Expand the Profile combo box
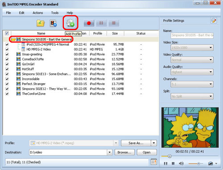The width and height of the screenshot is (223, 170). point(116,143)
